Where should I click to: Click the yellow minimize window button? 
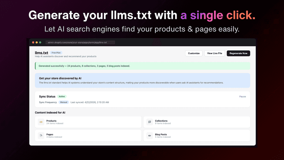[x=37, y=43]
